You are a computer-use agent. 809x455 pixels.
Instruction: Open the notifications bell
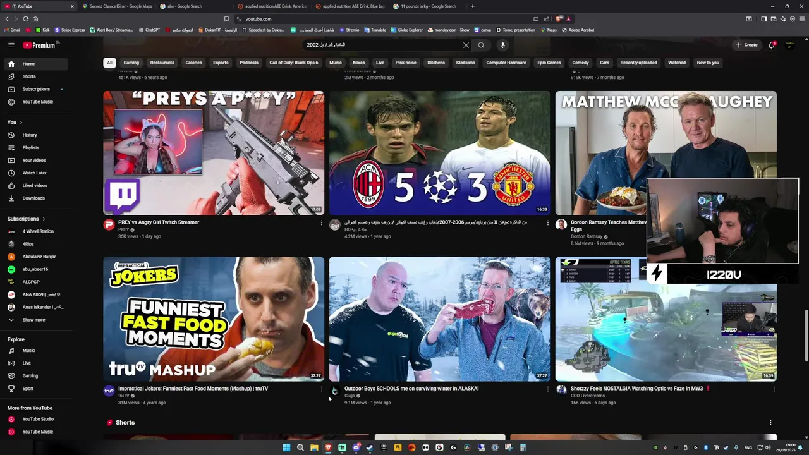pos(772,45)
